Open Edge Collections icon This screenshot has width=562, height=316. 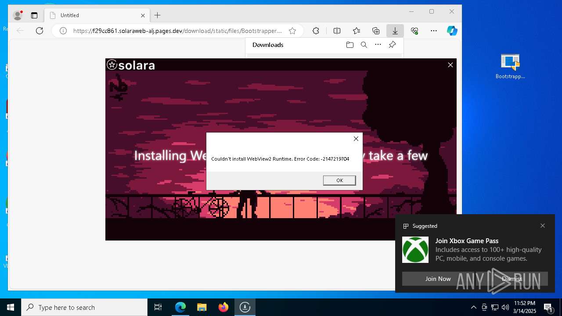(x=376, y=31)
